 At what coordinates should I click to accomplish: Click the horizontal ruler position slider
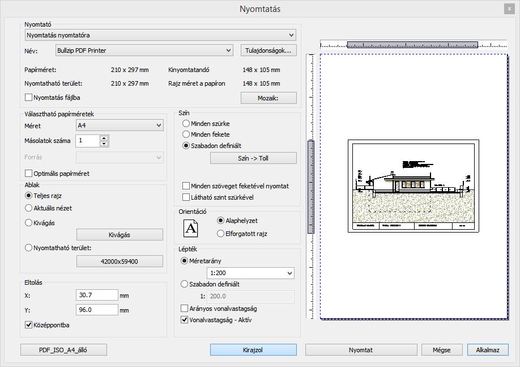pyautogui.click(x=412, y=44)
